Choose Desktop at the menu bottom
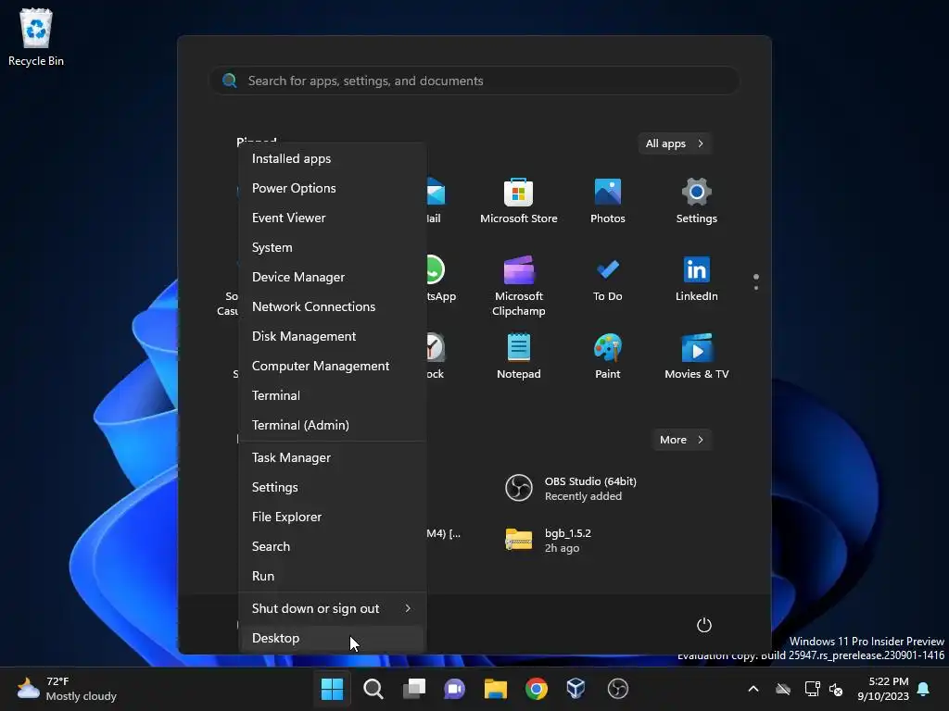The image size is (949, 711). [333, 638]
